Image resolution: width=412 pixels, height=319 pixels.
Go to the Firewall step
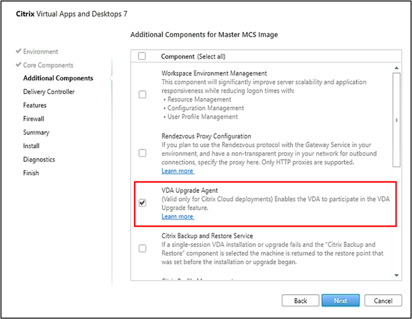34,119
